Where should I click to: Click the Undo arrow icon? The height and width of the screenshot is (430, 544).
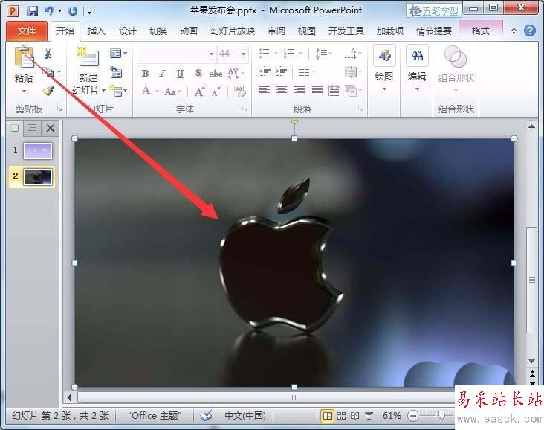coord(49,10)
